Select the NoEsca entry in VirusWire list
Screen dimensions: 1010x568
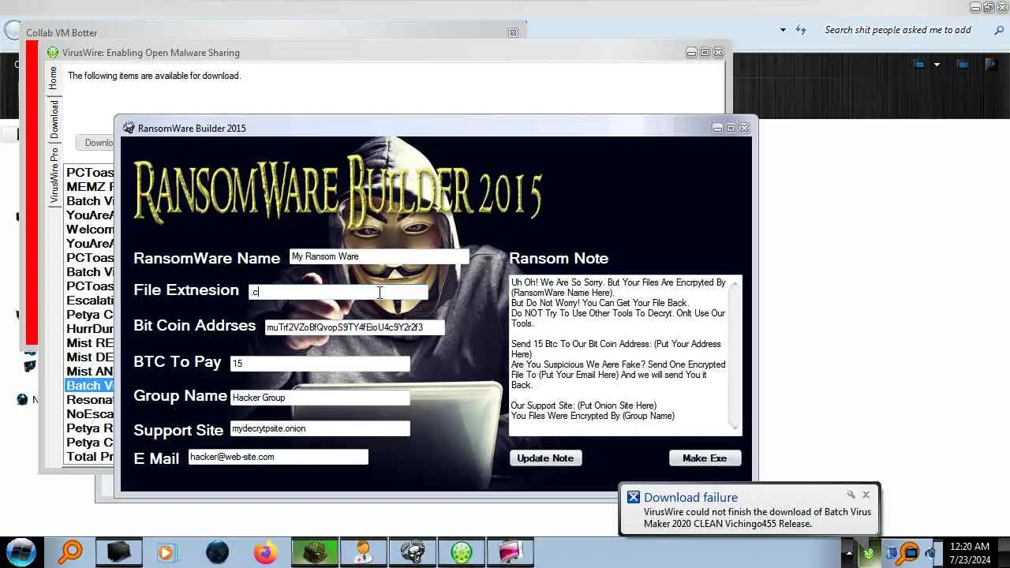[x=89, y=414]
